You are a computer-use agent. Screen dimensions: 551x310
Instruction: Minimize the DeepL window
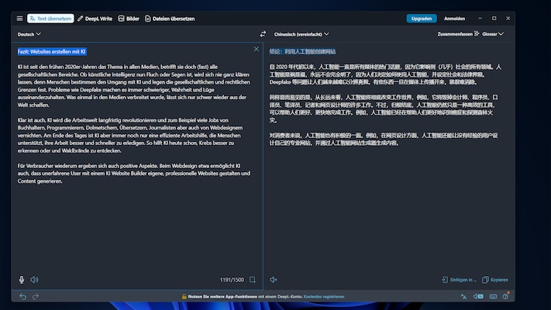point(480,19)
